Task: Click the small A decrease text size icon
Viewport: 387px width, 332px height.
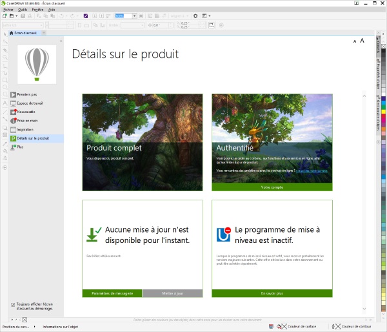Action: pyautogui.click(x=355, y=41)
